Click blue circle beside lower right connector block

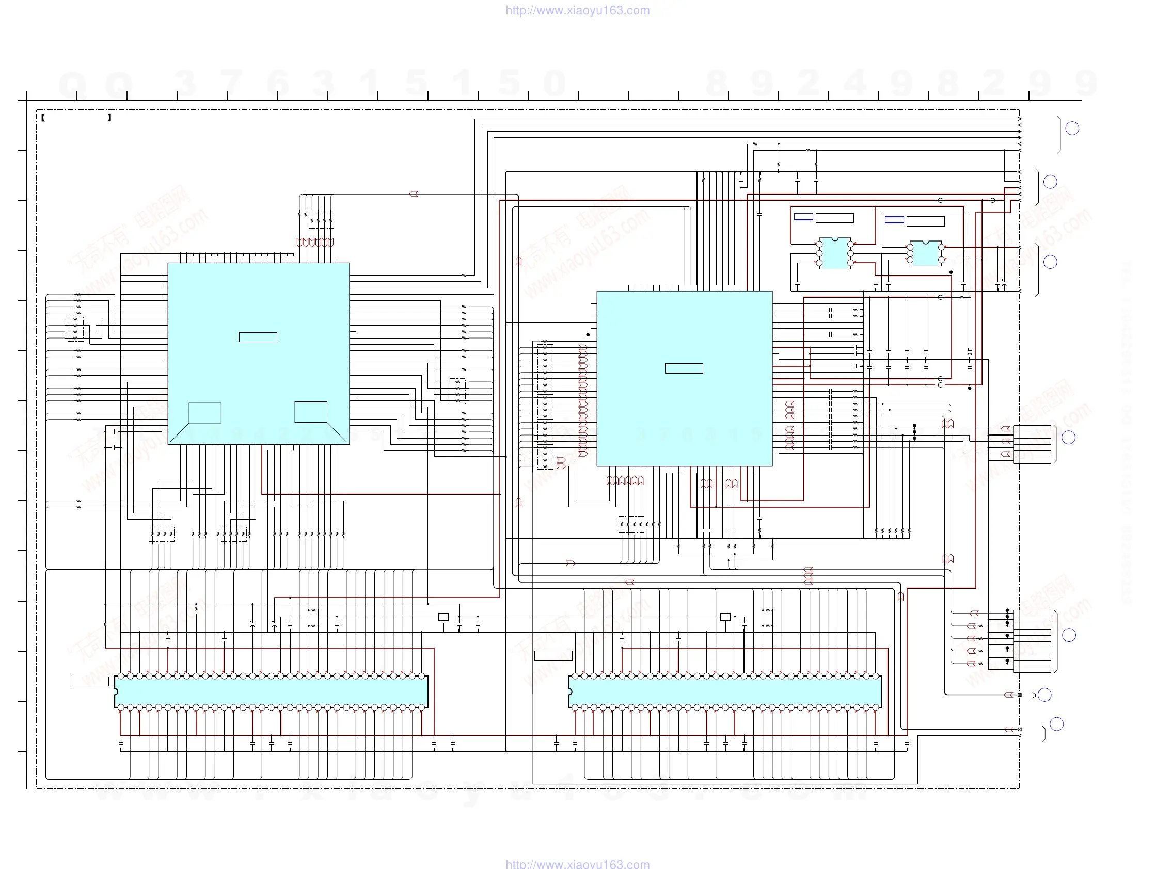pos(1069,635)
